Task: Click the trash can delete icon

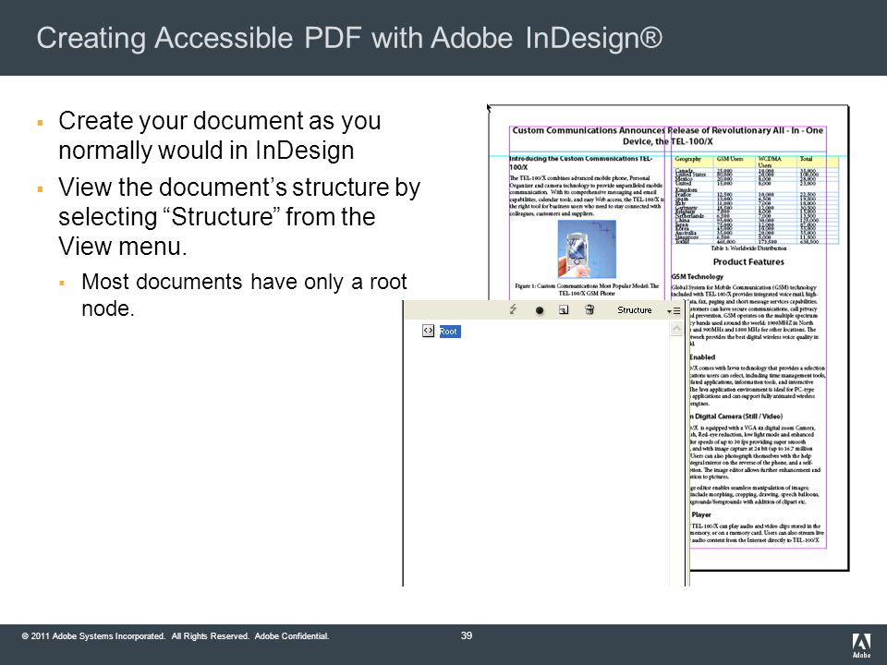Action: tap(589, 309)
